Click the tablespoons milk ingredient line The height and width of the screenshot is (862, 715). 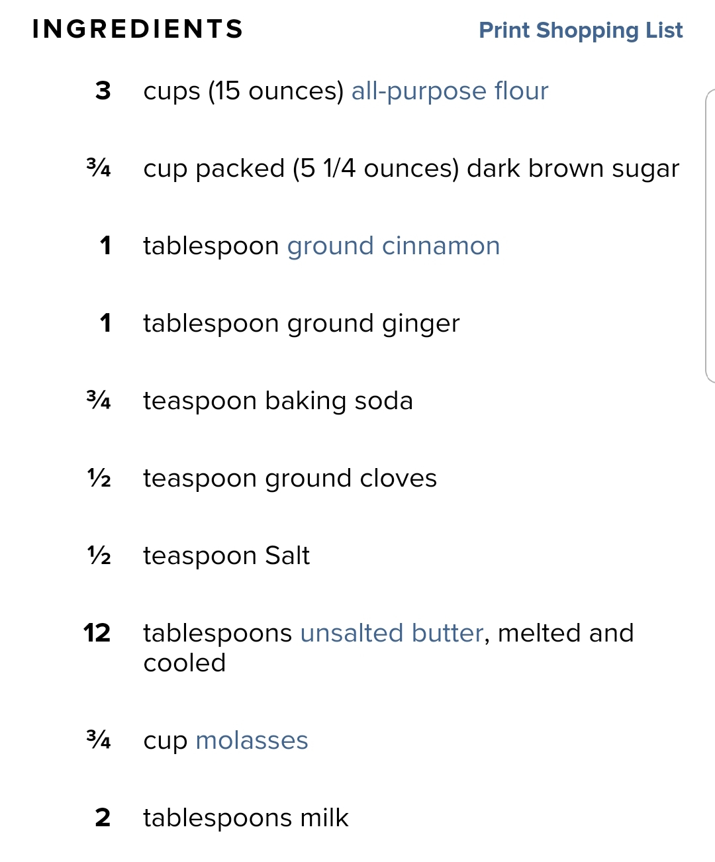pyautogui.click(x=246, y=818)
